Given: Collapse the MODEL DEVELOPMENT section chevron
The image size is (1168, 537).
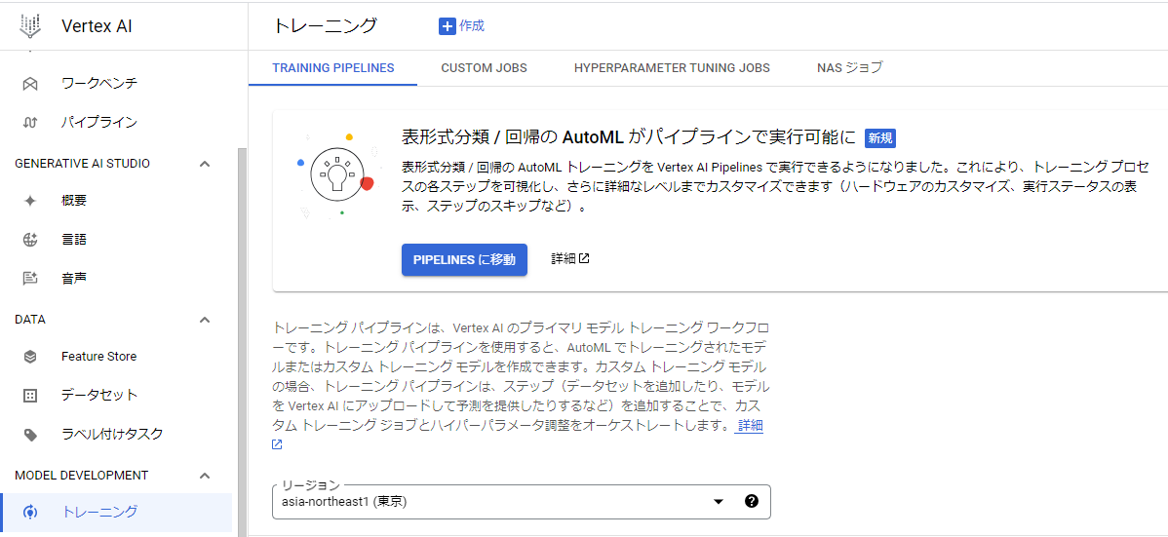Looking at the screenshot, I should [205, 476].
